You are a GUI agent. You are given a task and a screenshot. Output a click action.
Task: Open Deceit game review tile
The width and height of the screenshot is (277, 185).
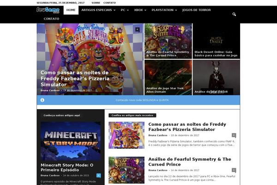(x=216, y=77)
